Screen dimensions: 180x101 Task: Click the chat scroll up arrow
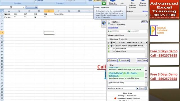pos(146,70)
